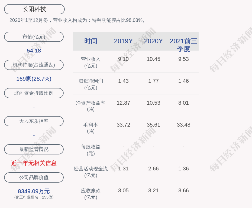Click net profit value 1.43
The width and height of the screenshot is (252, 208).
123,81
